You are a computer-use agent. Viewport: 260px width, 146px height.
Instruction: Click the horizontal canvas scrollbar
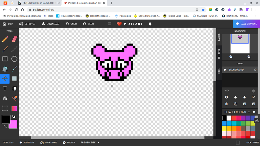click(118, 138)
